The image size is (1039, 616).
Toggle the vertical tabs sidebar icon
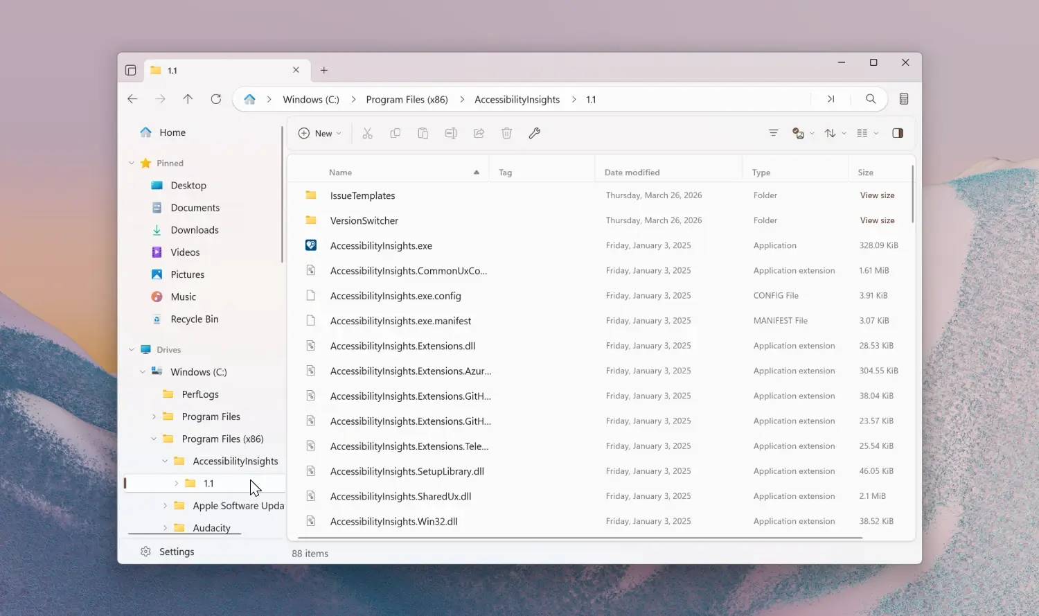pyautogui.click(x=130, y=70)
